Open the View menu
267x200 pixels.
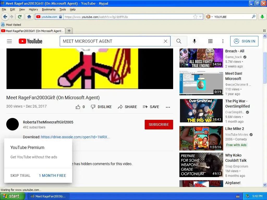tap(22, 9)
